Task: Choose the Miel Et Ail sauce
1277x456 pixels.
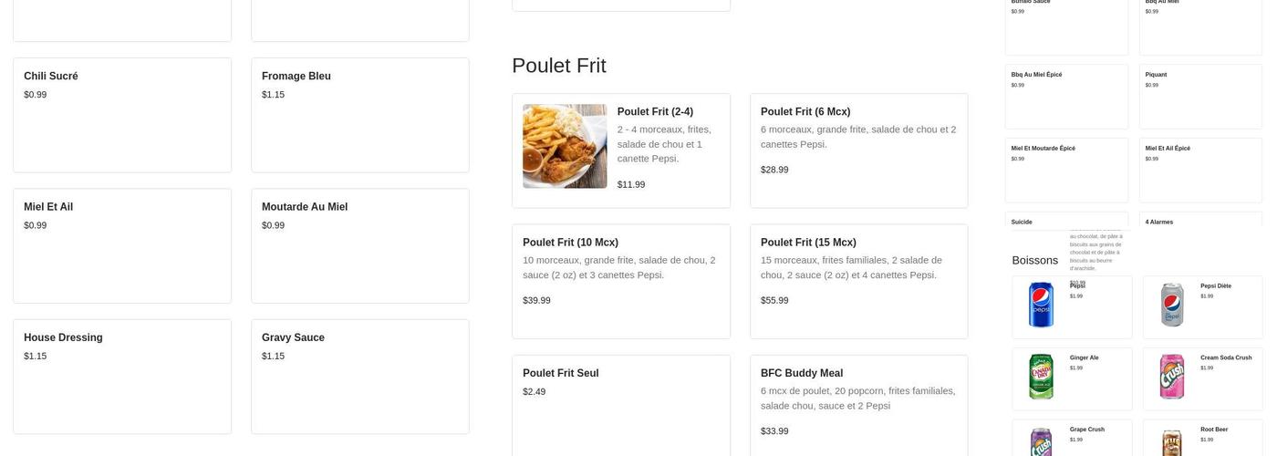Action: tap(121, 245)
